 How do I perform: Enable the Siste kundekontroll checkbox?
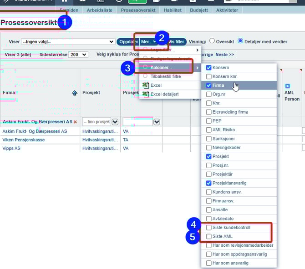tap(209, 227)
